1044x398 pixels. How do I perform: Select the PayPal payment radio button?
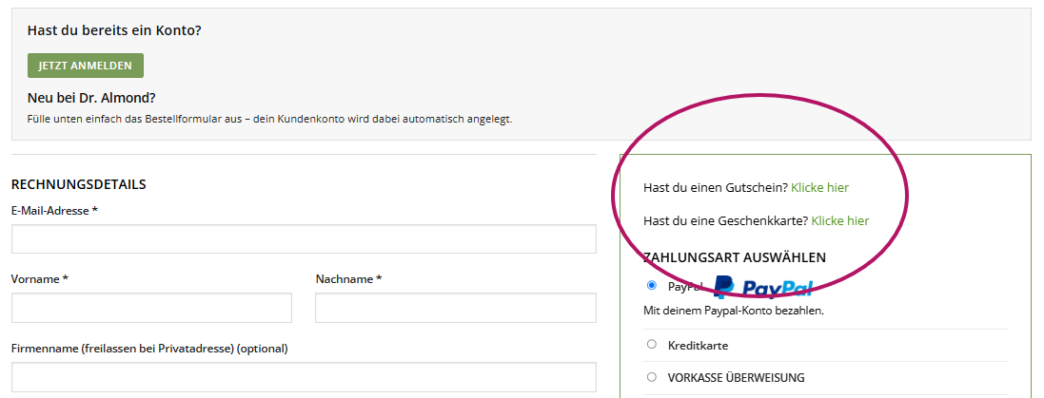tap(651, 286)
